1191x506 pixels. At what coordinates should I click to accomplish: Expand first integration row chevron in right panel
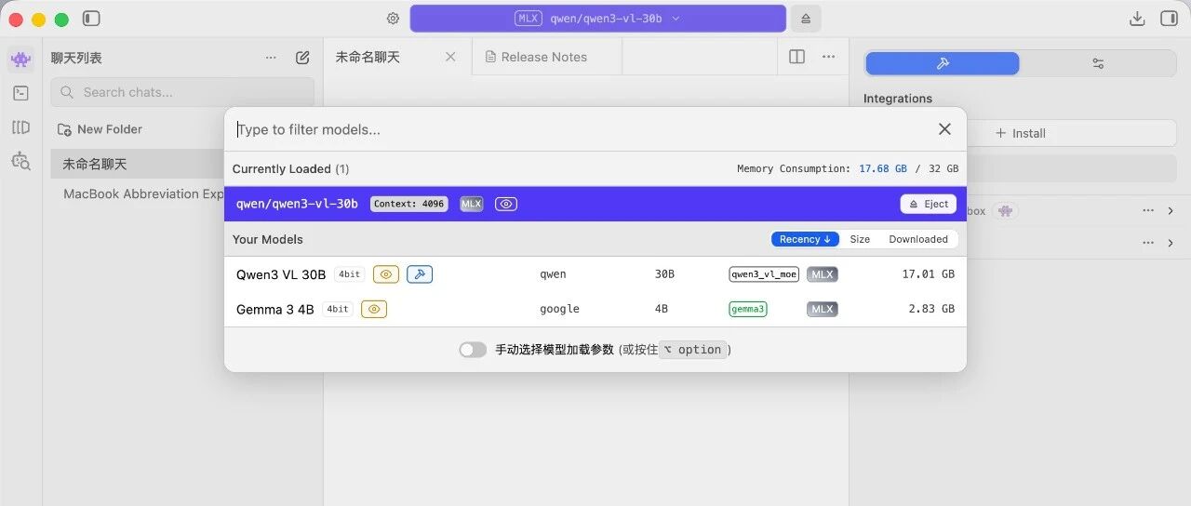pyautogui.click(x=1171, y=211)
